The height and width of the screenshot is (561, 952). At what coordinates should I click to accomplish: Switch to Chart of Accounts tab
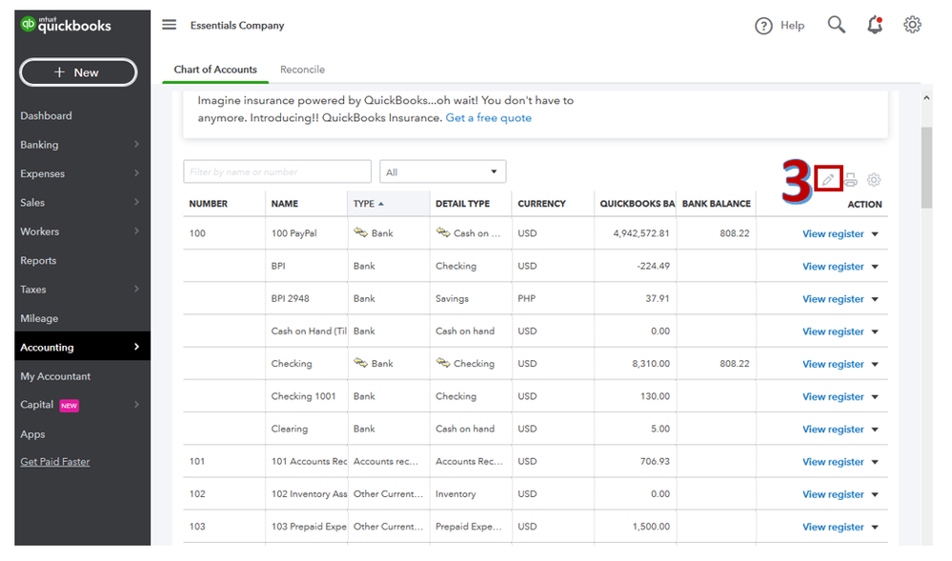pyautogui.click(x=215, y=70)
